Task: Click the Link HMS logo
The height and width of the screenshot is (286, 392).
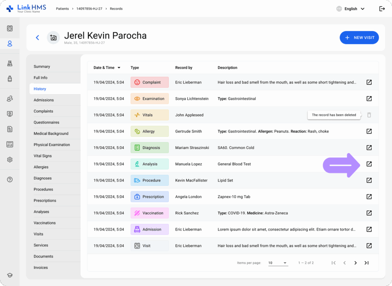Action: 26,8
